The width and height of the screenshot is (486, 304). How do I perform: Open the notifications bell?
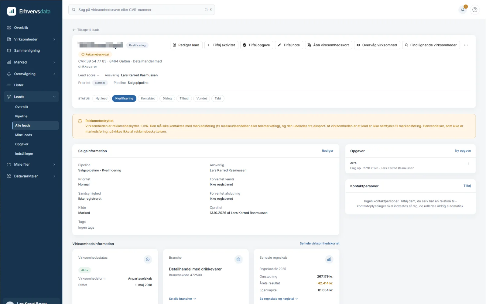[x=463, y=10]
